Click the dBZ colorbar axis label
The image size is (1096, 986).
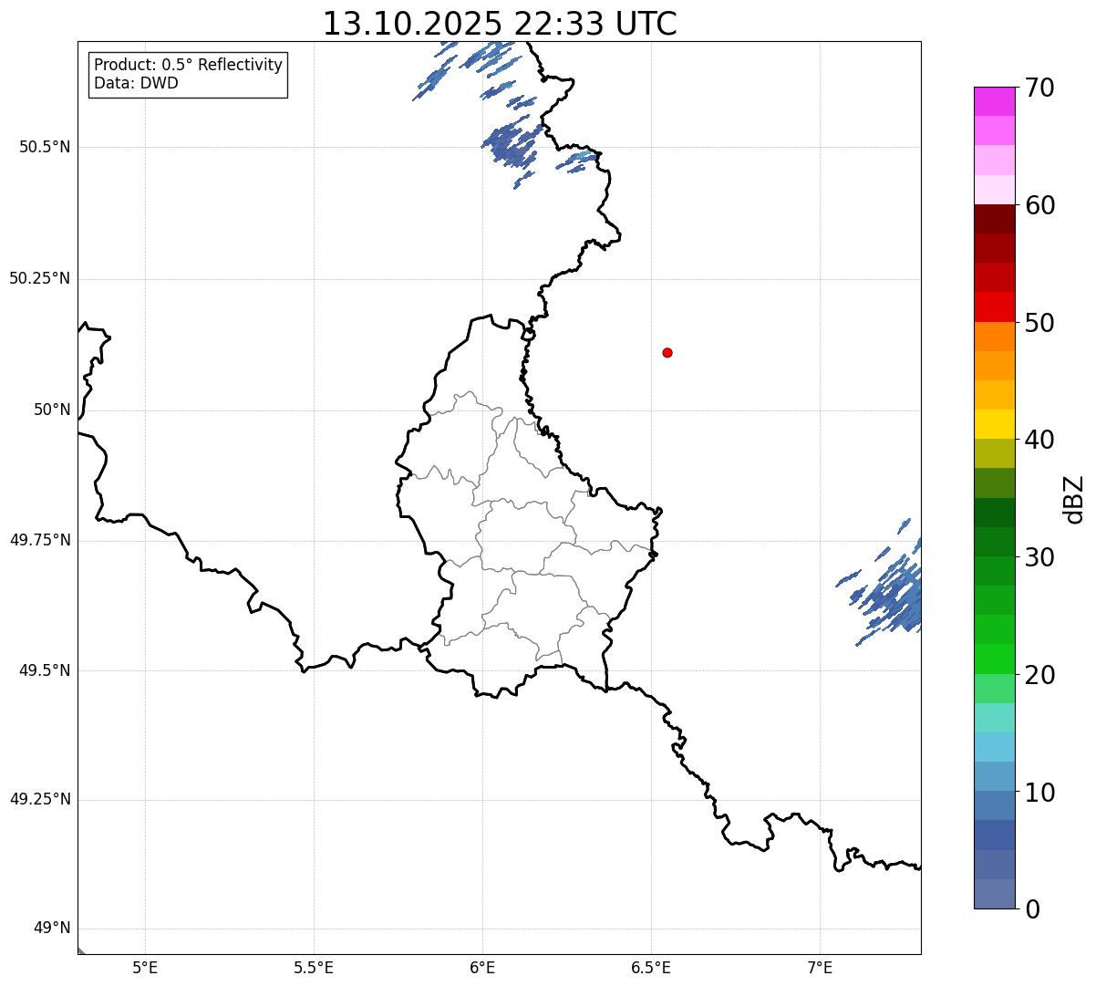coord(1074,499)
